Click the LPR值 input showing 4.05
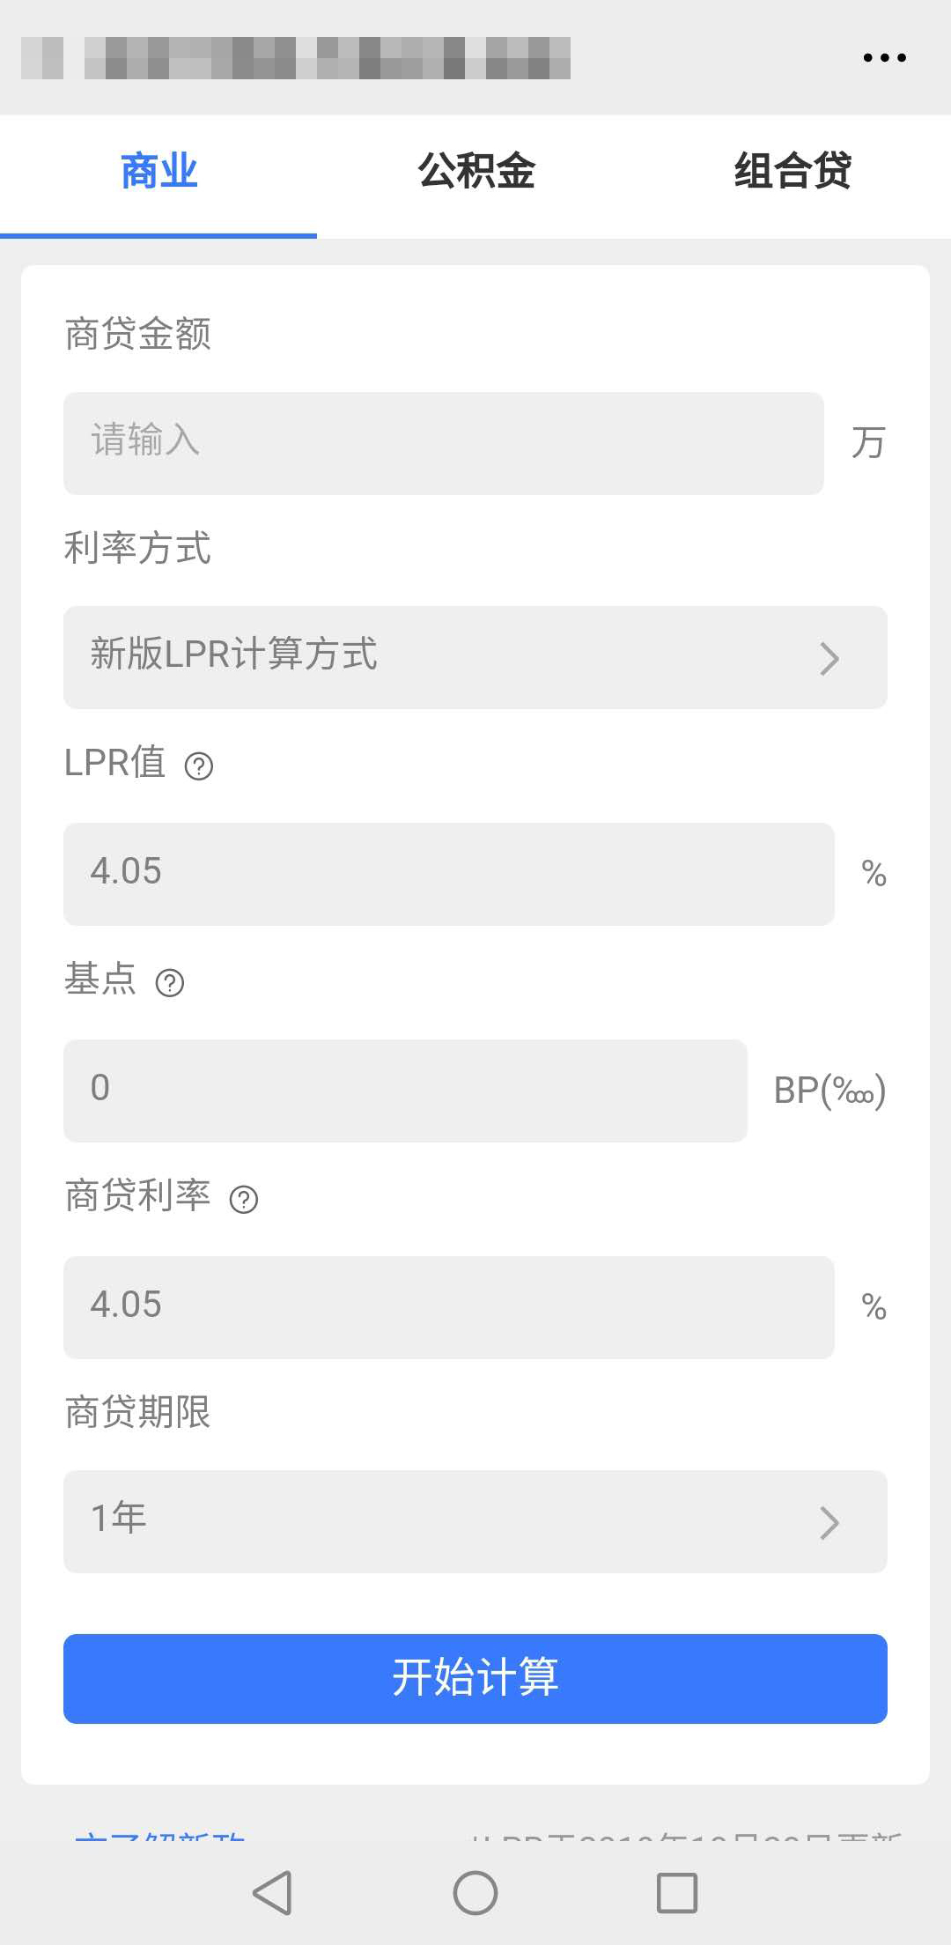 (x=449, y=874)
